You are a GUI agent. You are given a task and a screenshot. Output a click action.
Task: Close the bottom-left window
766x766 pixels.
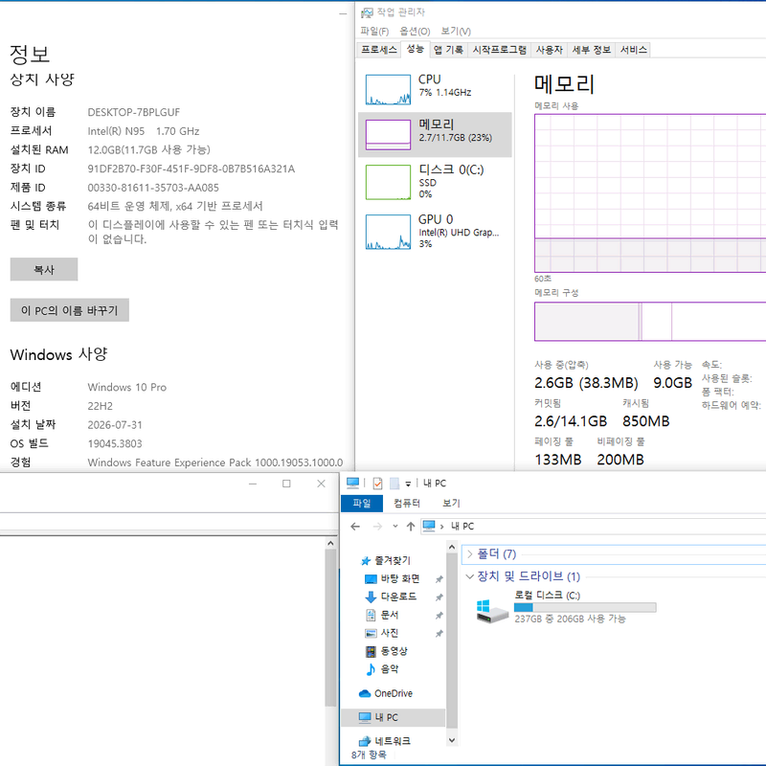[321, 484]
